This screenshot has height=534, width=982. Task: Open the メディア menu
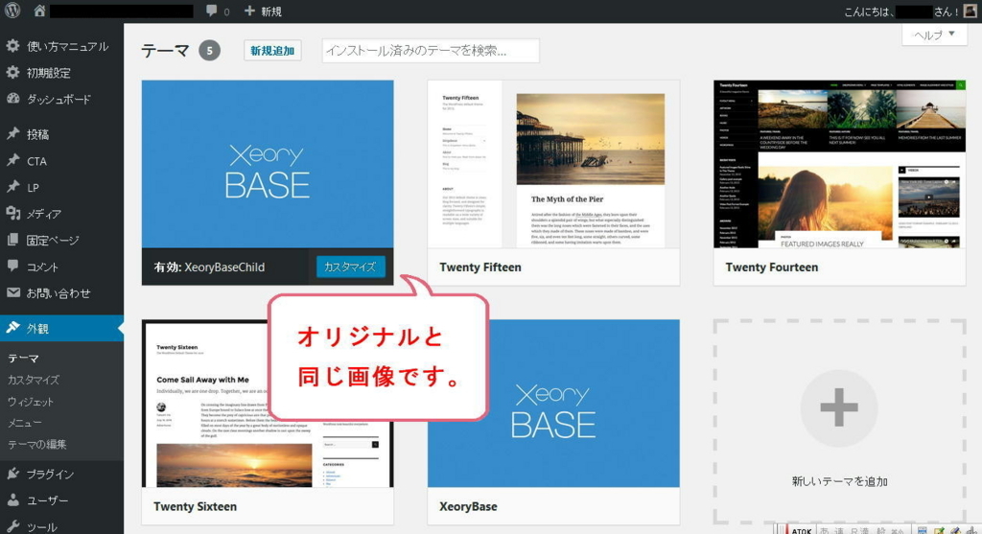[x=44, y=214]
